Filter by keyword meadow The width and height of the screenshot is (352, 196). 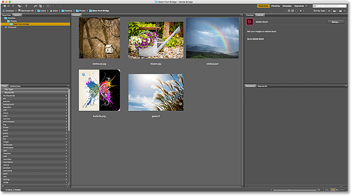[35, 153]
